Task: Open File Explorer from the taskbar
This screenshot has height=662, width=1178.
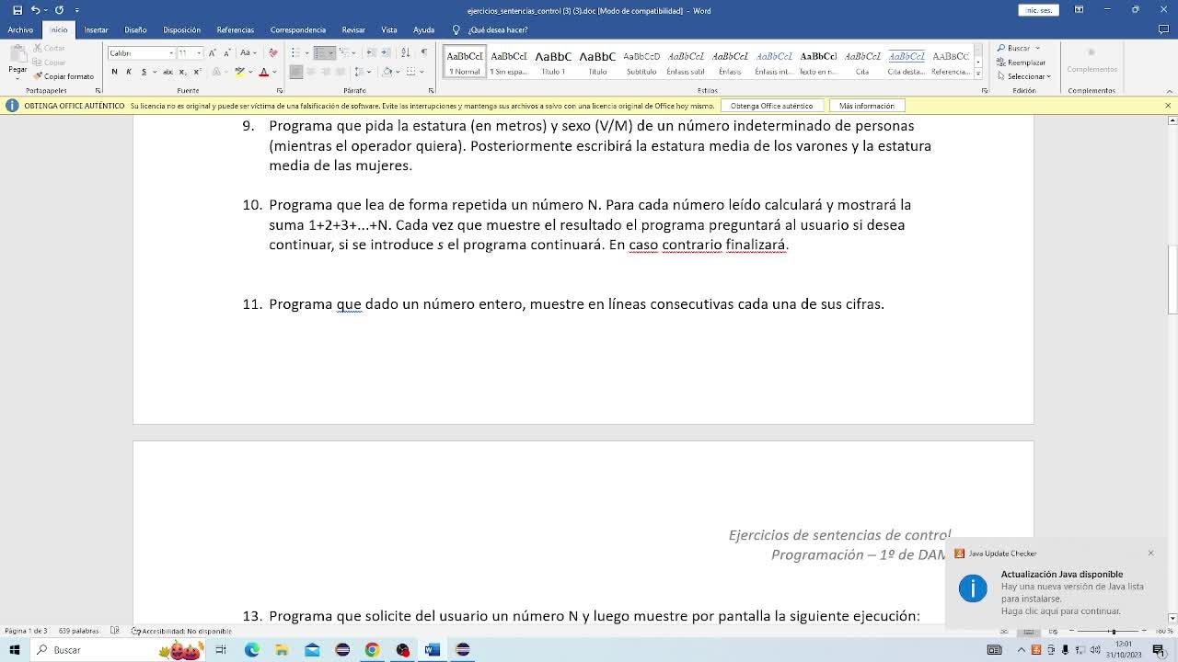Action: tap(282, 650)
